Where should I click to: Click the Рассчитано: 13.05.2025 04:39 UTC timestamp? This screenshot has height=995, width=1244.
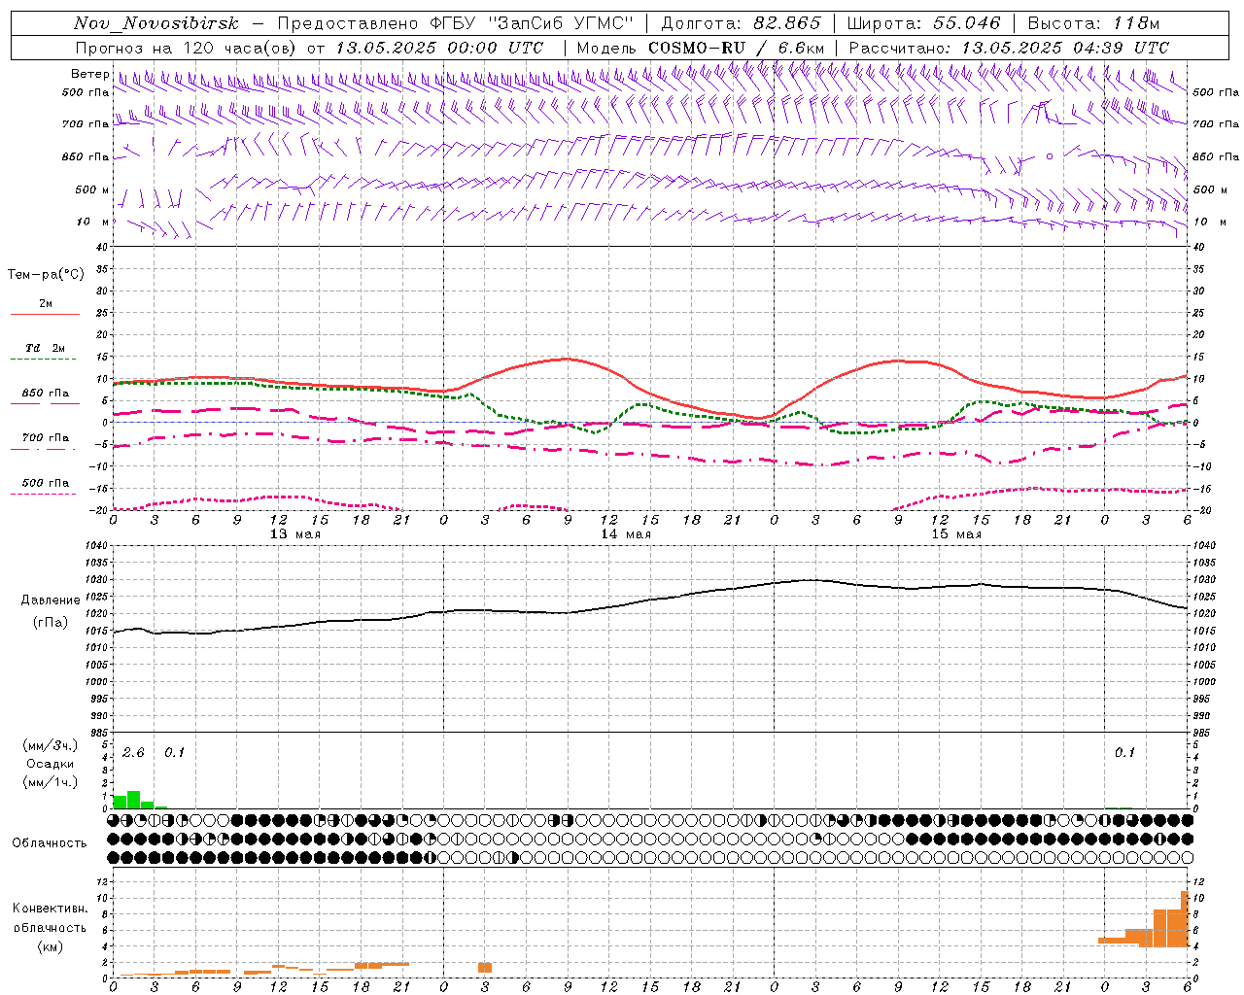click(1009, 48)
